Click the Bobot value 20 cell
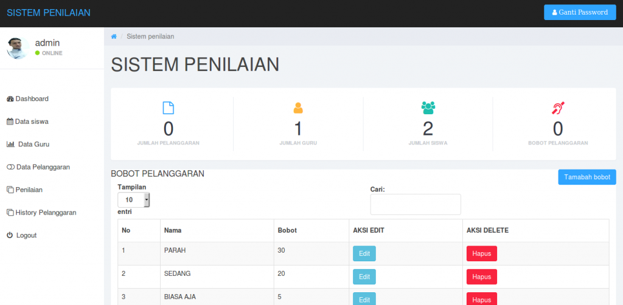Image resolution: width=623 pixels, height=305 pixels. pos(311,277)
